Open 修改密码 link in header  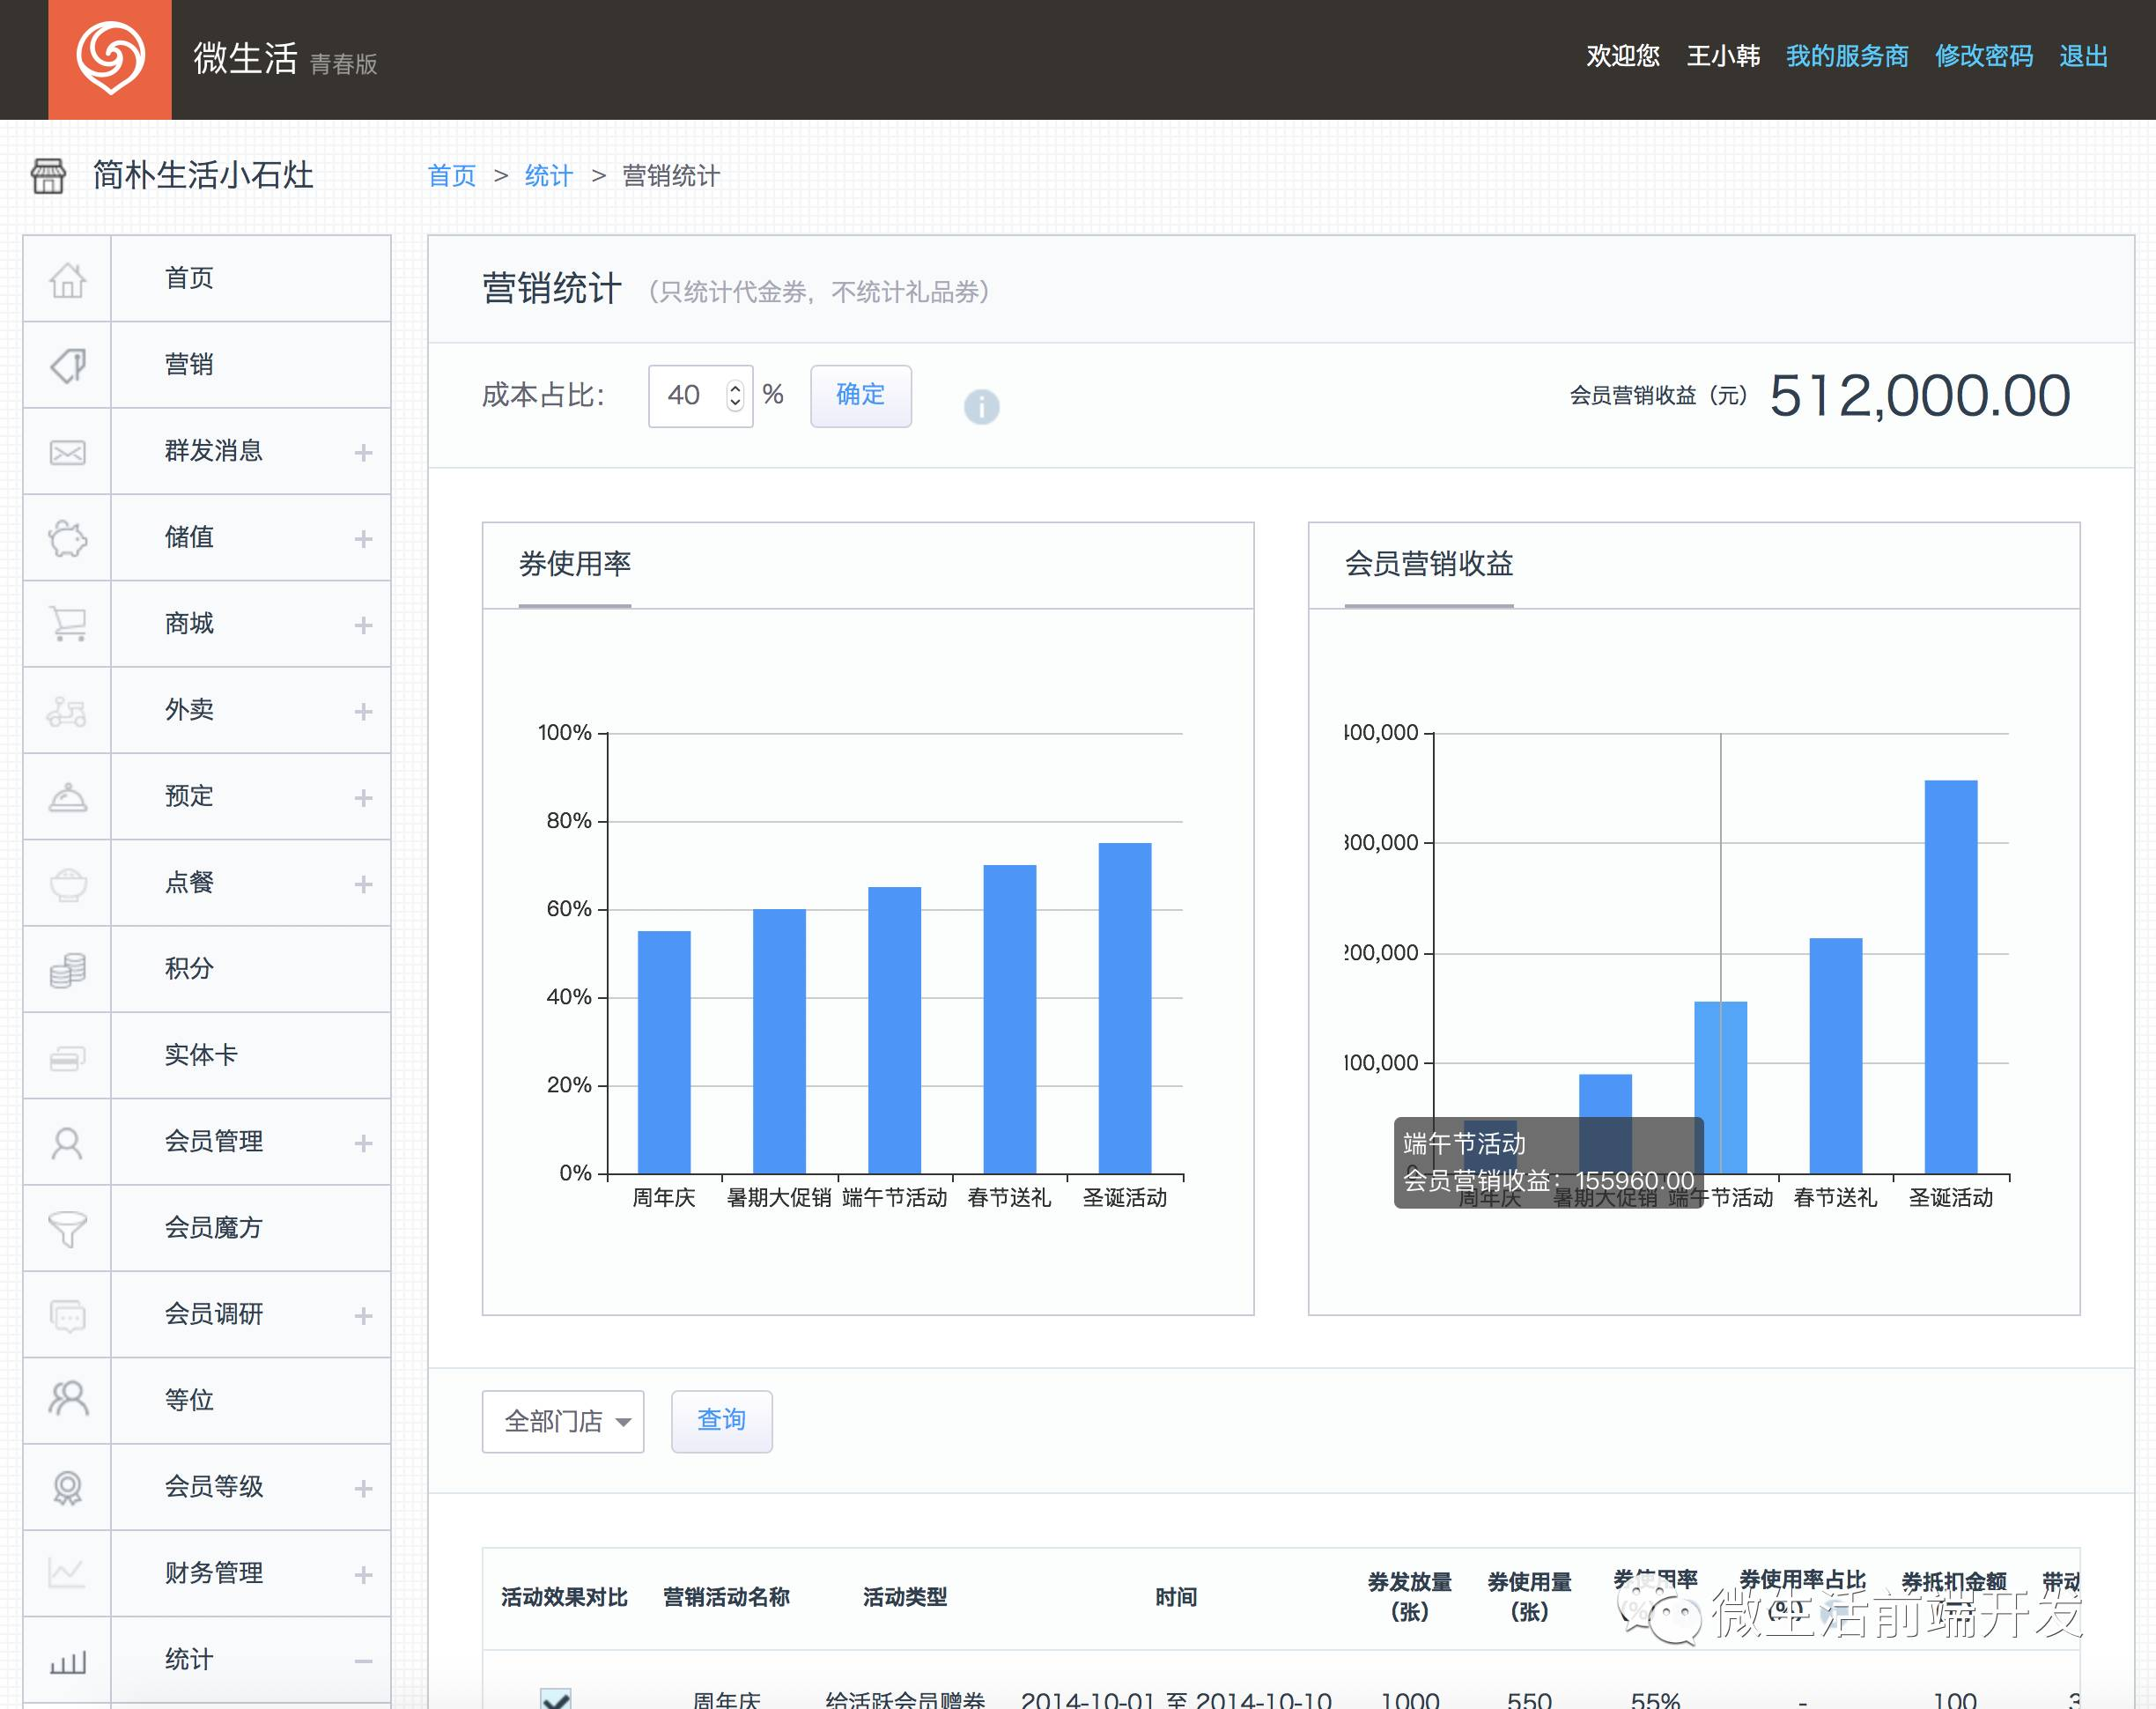[1983, 57]
